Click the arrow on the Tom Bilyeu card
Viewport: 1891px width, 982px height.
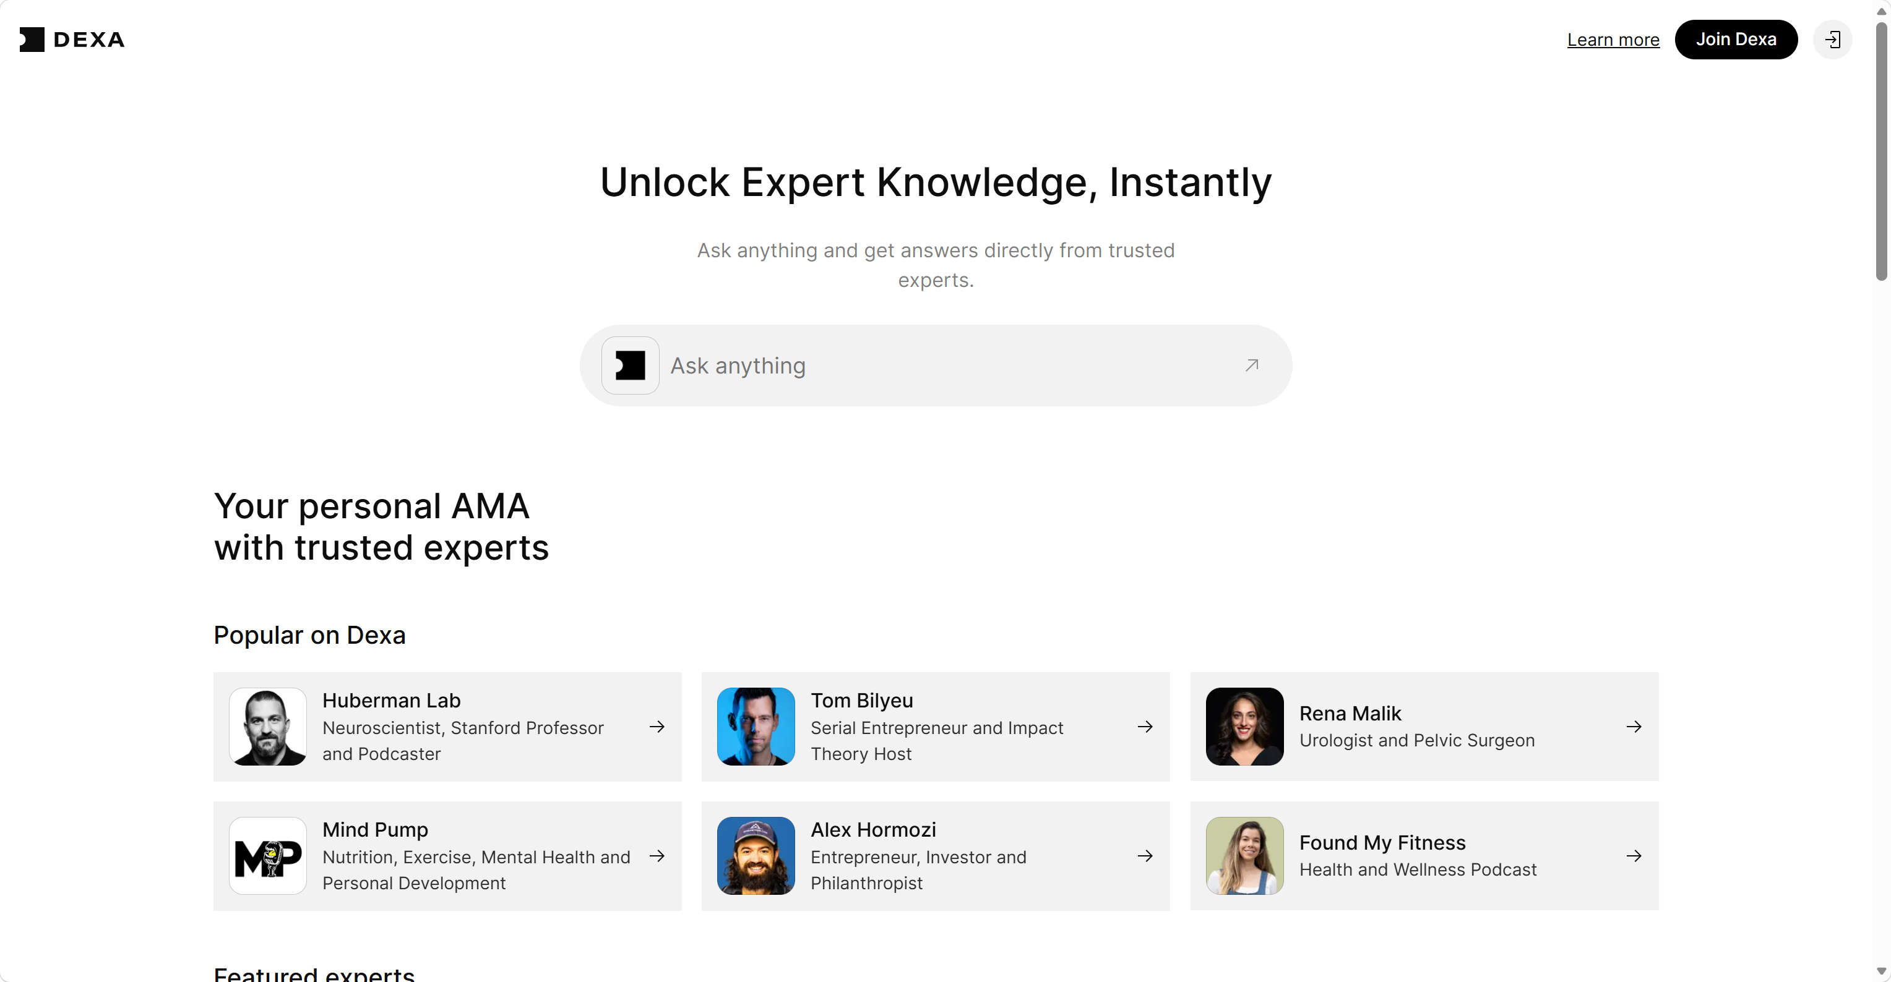(1145, 727)
